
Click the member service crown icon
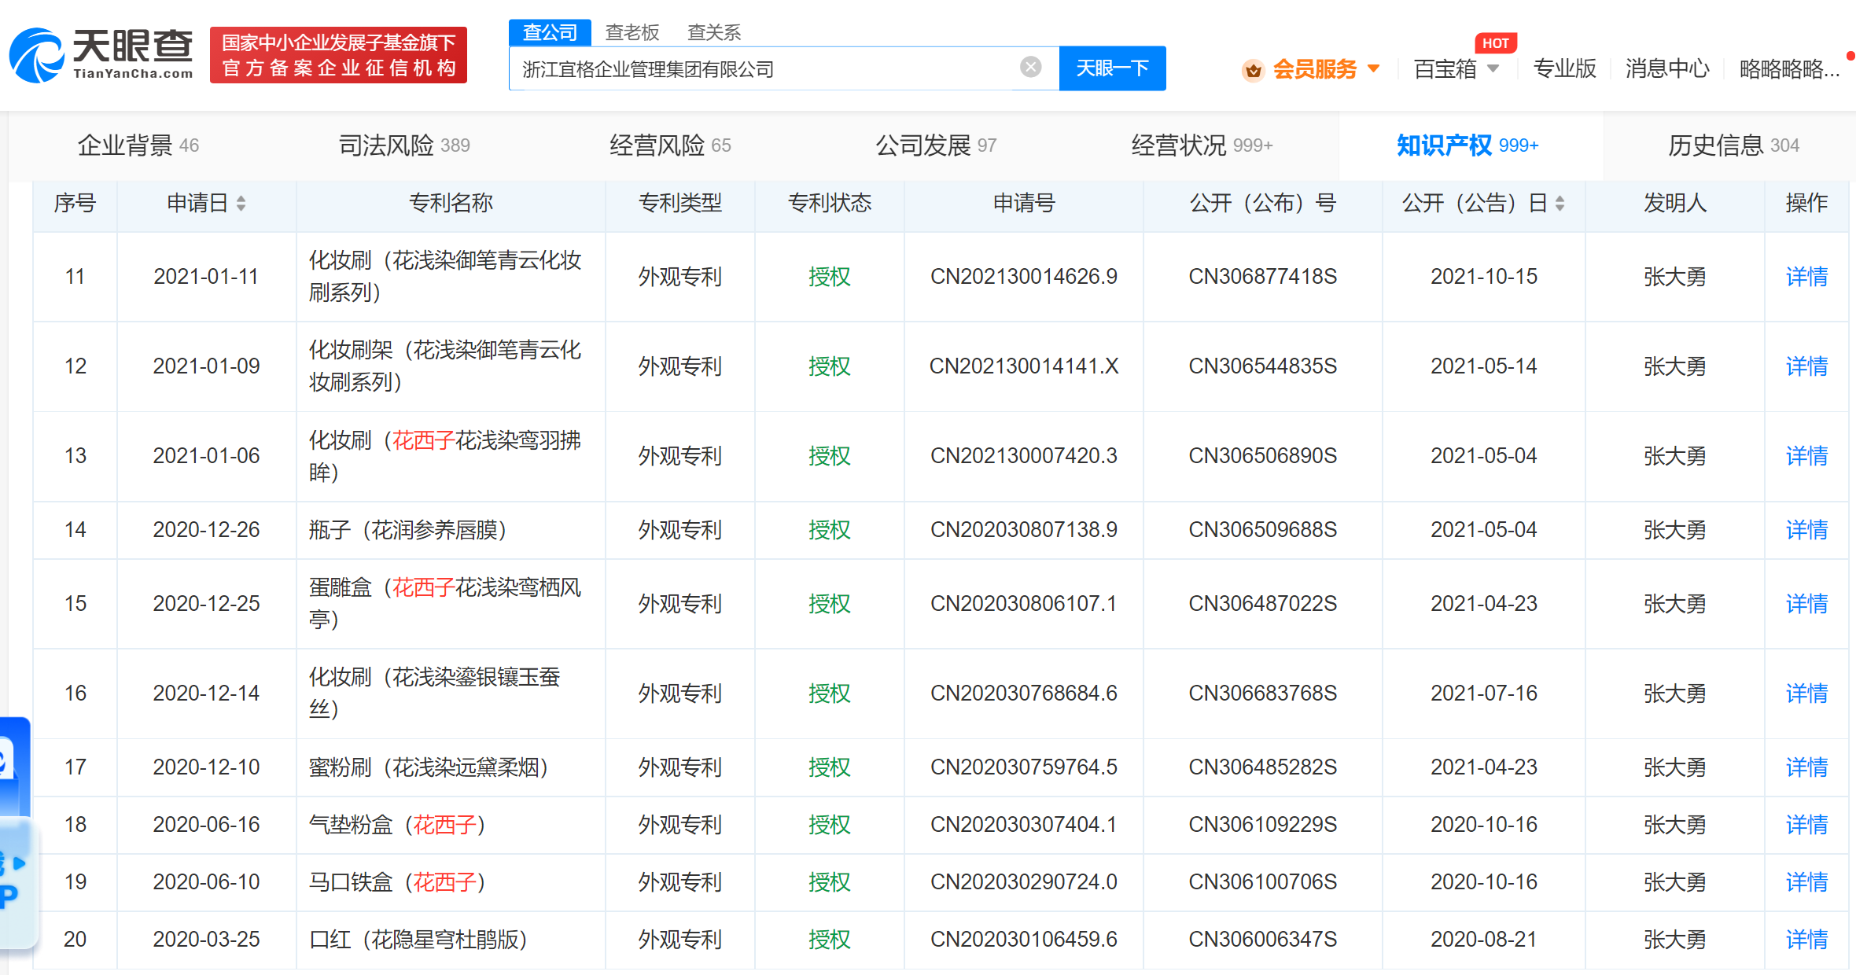[1253, 70]
